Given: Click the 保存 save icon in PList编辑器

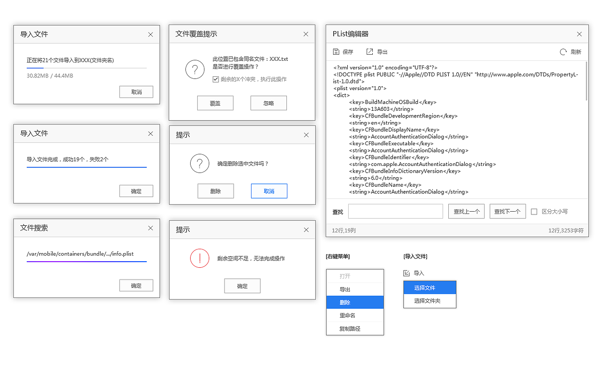Looking at the screenshot, I should pos(336,51).
